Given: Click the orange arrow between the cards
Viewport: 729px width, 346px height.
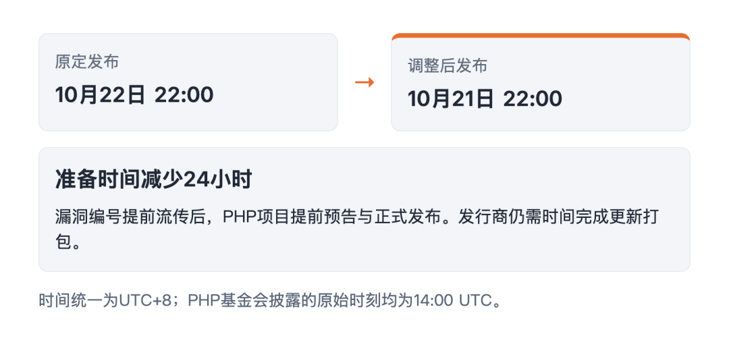Looking at the screenshot, I should click(x=364, y=82).
